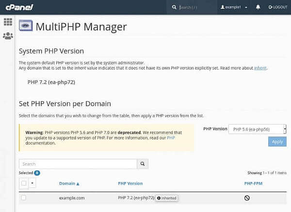
Task: Expand the example1 user account menu
Action: click(234, 7)
